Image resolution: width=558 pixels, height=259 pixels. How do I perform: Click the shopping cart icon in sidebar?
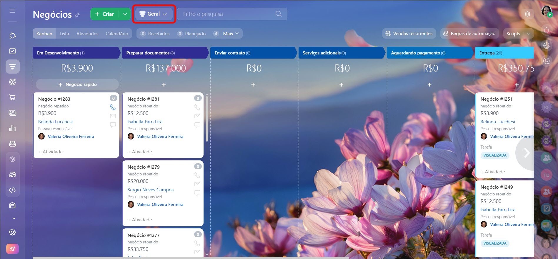click(12, 97)
